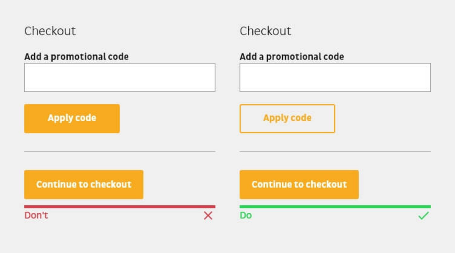The height and width of the screenshot is (253, 455).
Task: Click the red Don't label text
Action: [x=36, y=215]
